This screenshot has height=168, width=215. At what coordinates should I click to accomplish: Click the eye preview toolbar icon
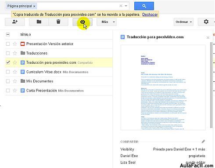[82, 22]
